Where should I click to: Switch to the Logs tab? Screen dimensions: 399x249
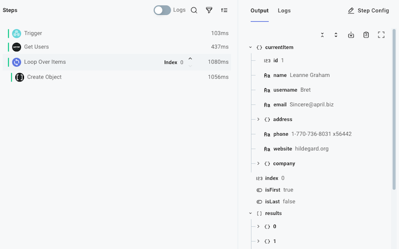click(x=284, y=11)
